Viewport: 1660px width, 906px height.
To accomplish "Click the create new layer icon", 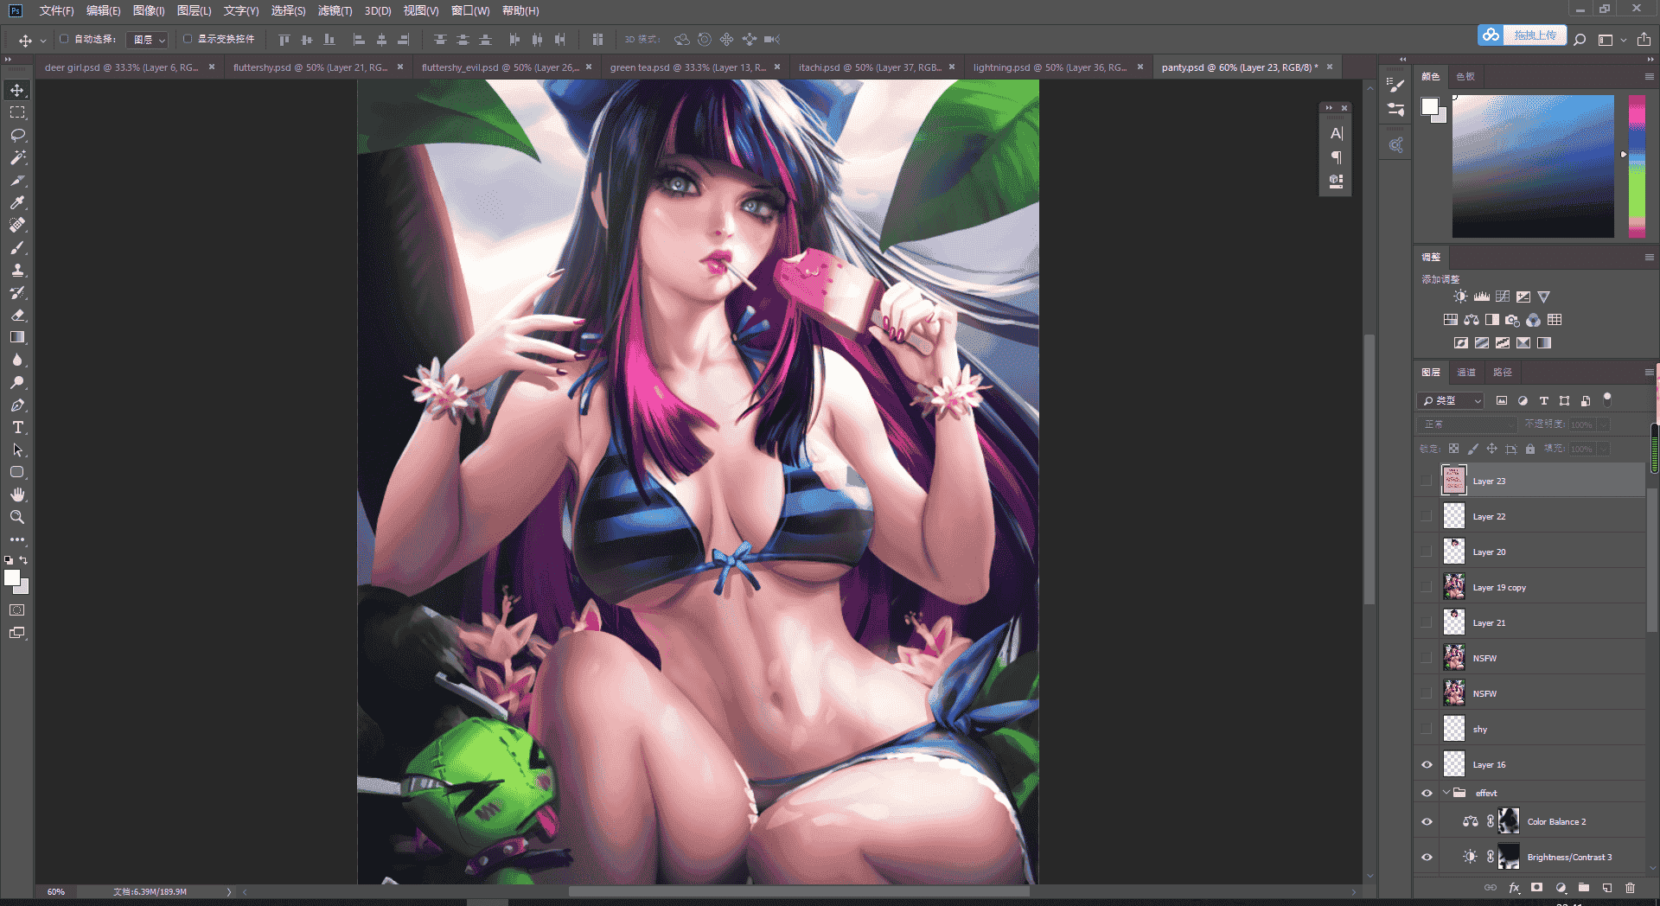I will [x=1606, y=888].
